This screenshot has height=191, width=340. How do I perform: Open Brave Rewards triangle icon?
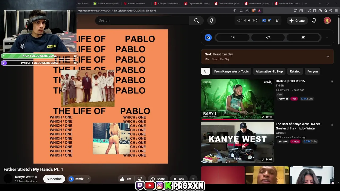click(x=259, y=11)
